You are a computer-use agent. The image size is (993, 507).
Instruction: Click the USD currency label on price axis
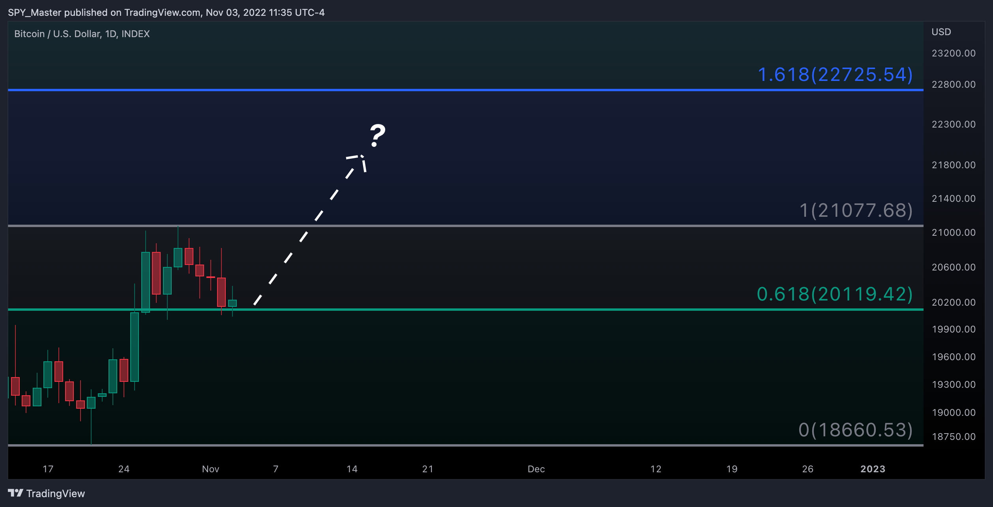click(x=941, y=32)
